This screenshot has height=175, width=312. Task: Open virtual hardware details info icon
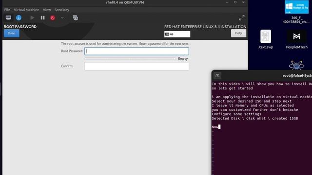19,18
